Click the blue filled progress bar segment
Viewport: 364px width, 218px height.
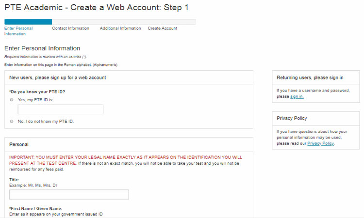(x=28, y=22)
